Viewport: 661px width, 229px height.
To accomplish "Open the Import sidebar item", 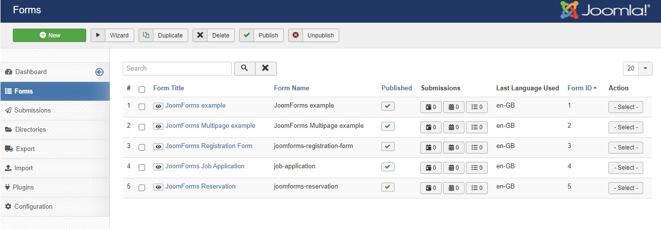I will coord(55,168).
